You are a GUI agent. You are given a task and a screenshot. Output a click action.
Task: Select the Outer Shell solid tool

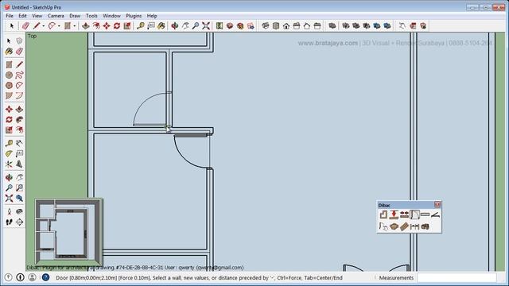(x=332, y=25)
